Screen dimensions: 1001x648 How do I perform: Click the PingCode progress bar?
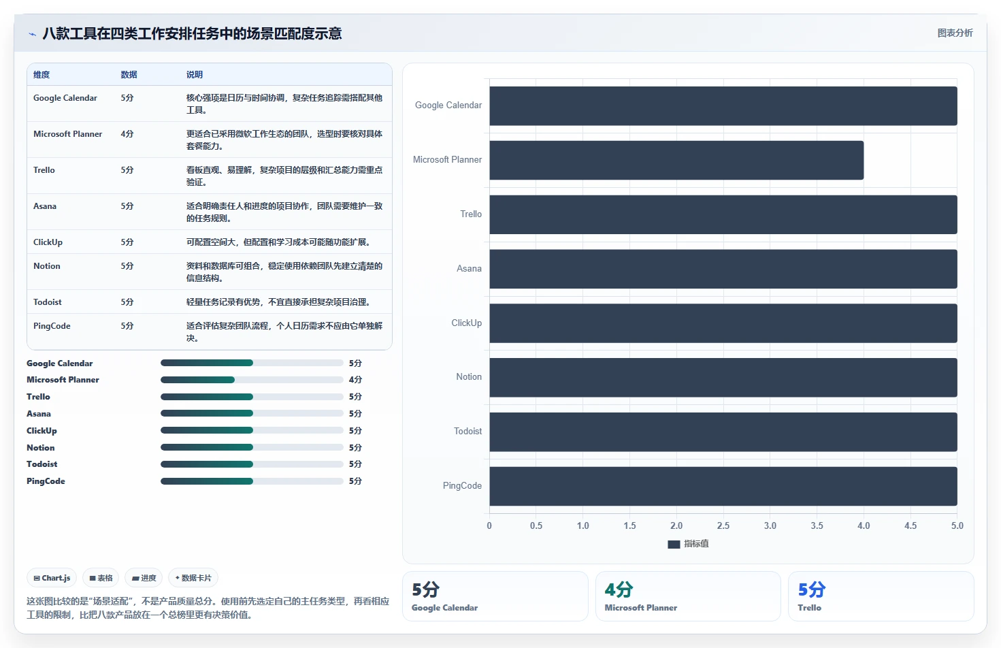[252, 481]
